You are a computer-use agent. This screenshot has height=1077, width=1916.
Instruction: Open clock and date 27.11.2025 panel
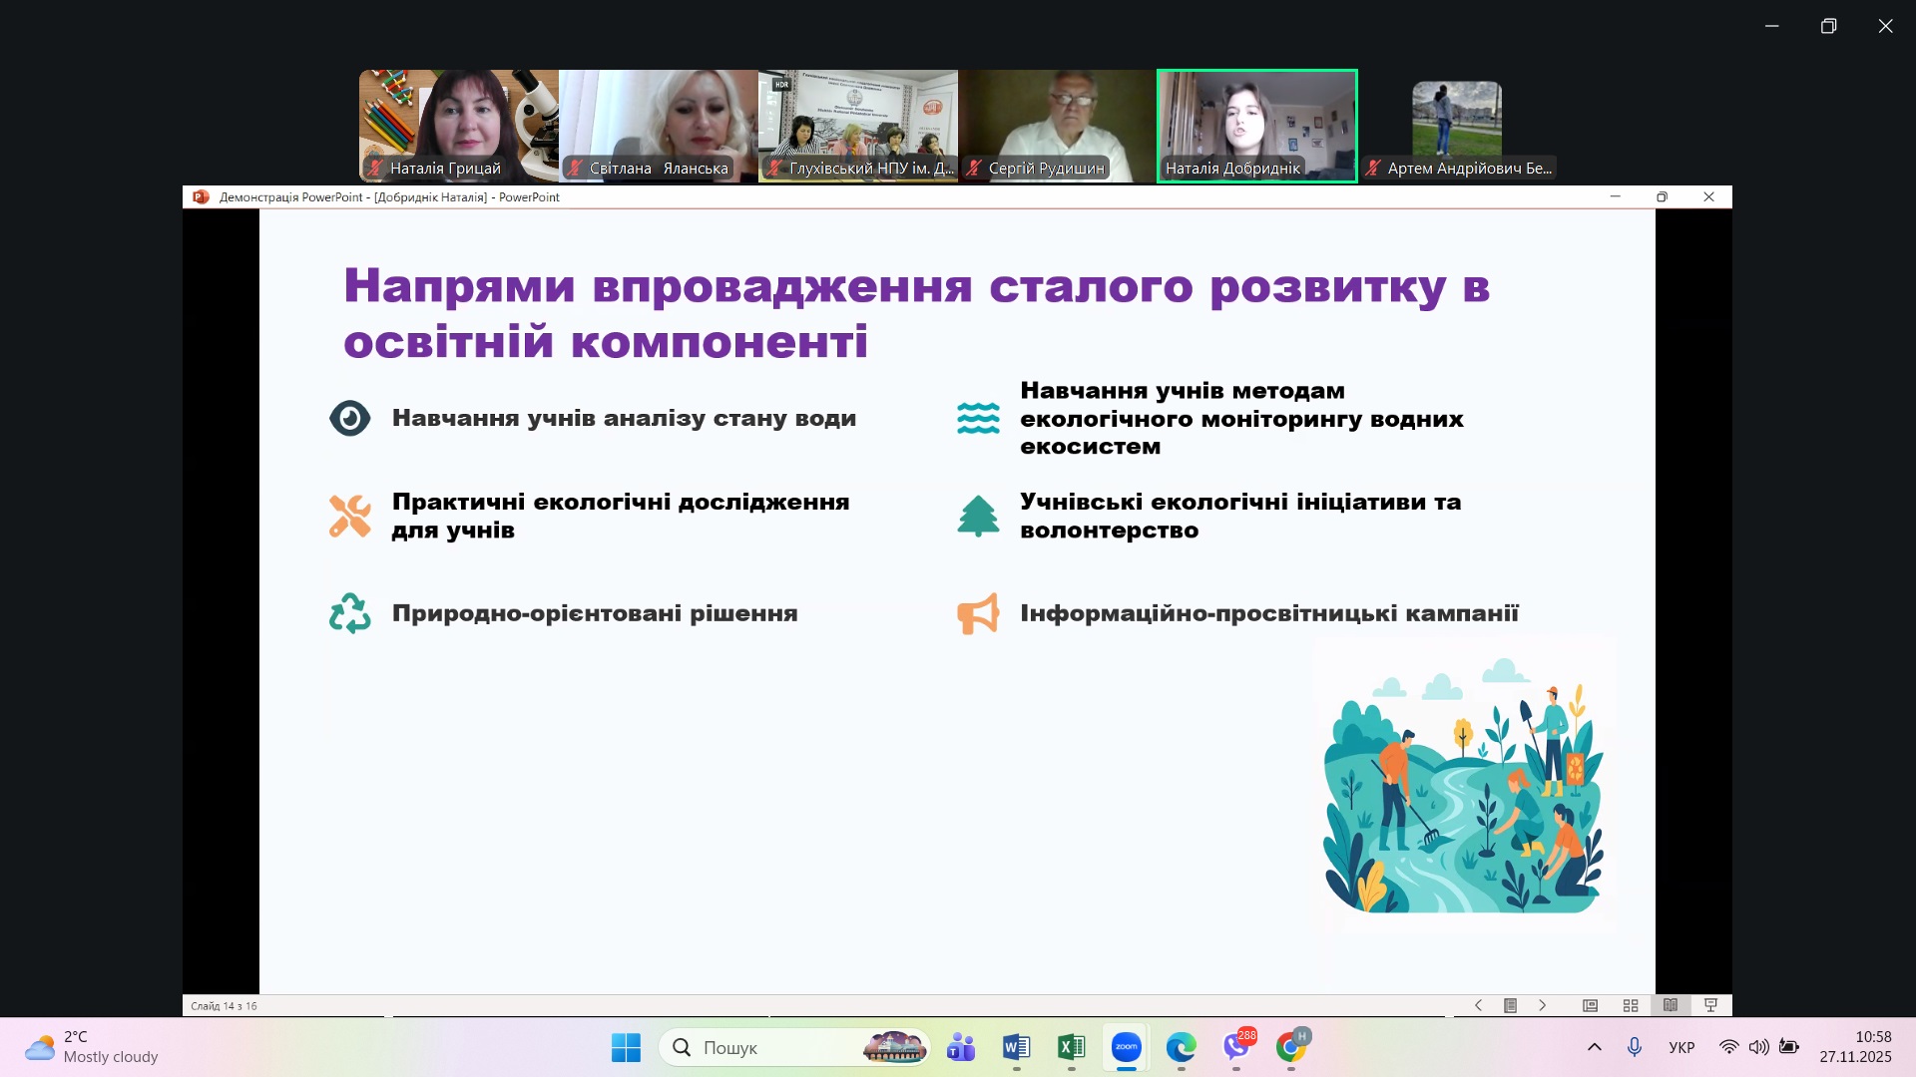point(1854,1047)
